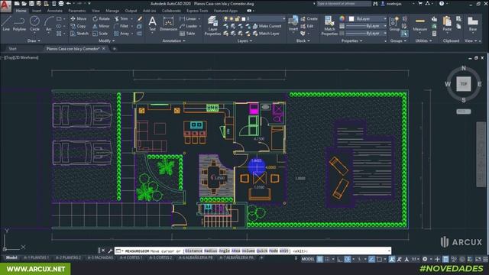The width and height of the screenshot is (489, 275).
Task: Click the TOP face of ViewCube
Action: (x=464, y=84)
